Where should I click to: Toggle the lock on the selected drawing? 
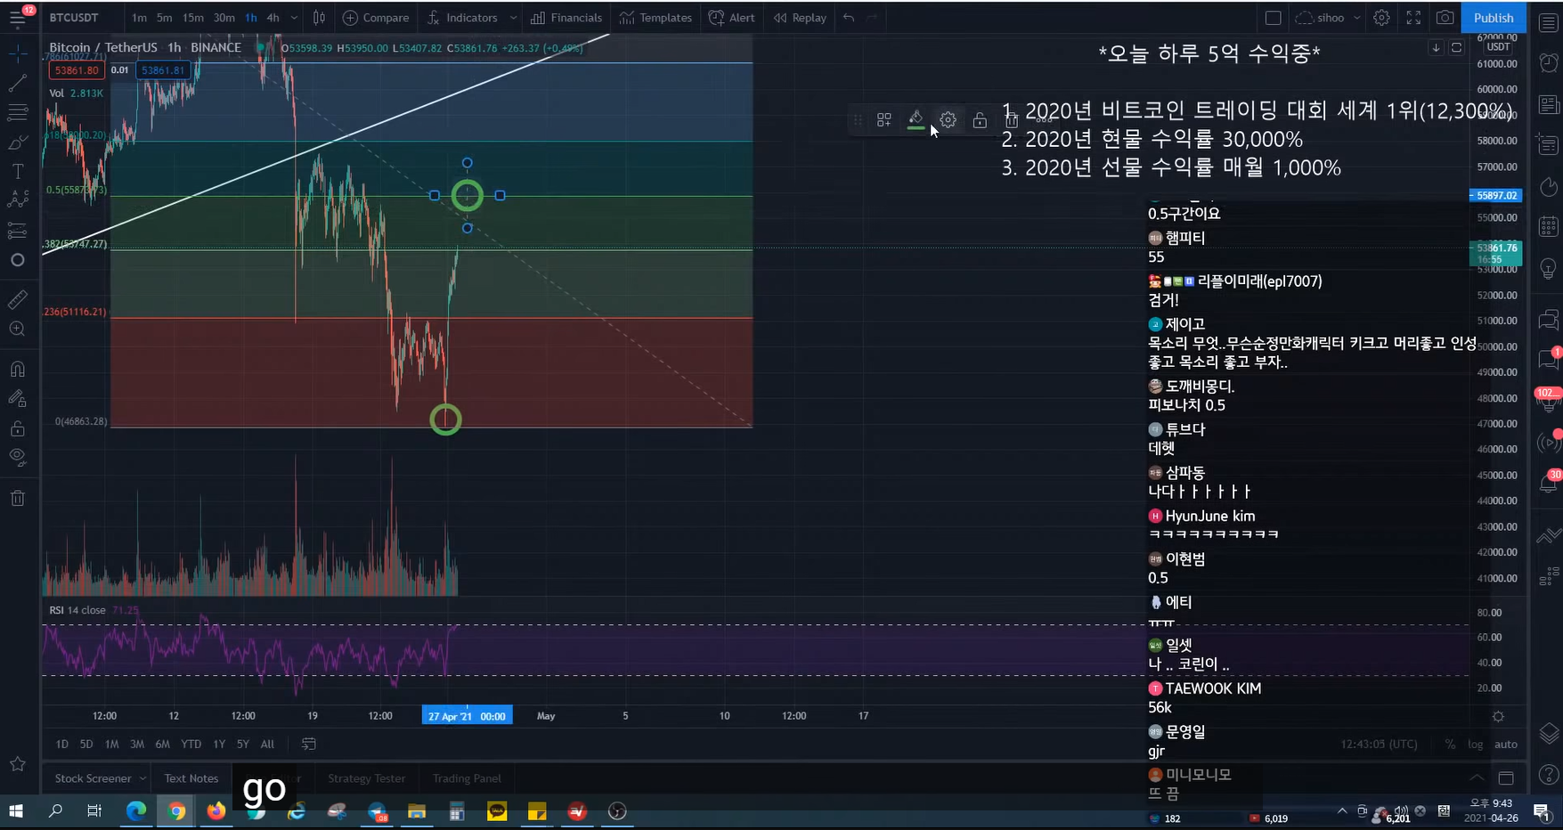(x=980, y=120)
